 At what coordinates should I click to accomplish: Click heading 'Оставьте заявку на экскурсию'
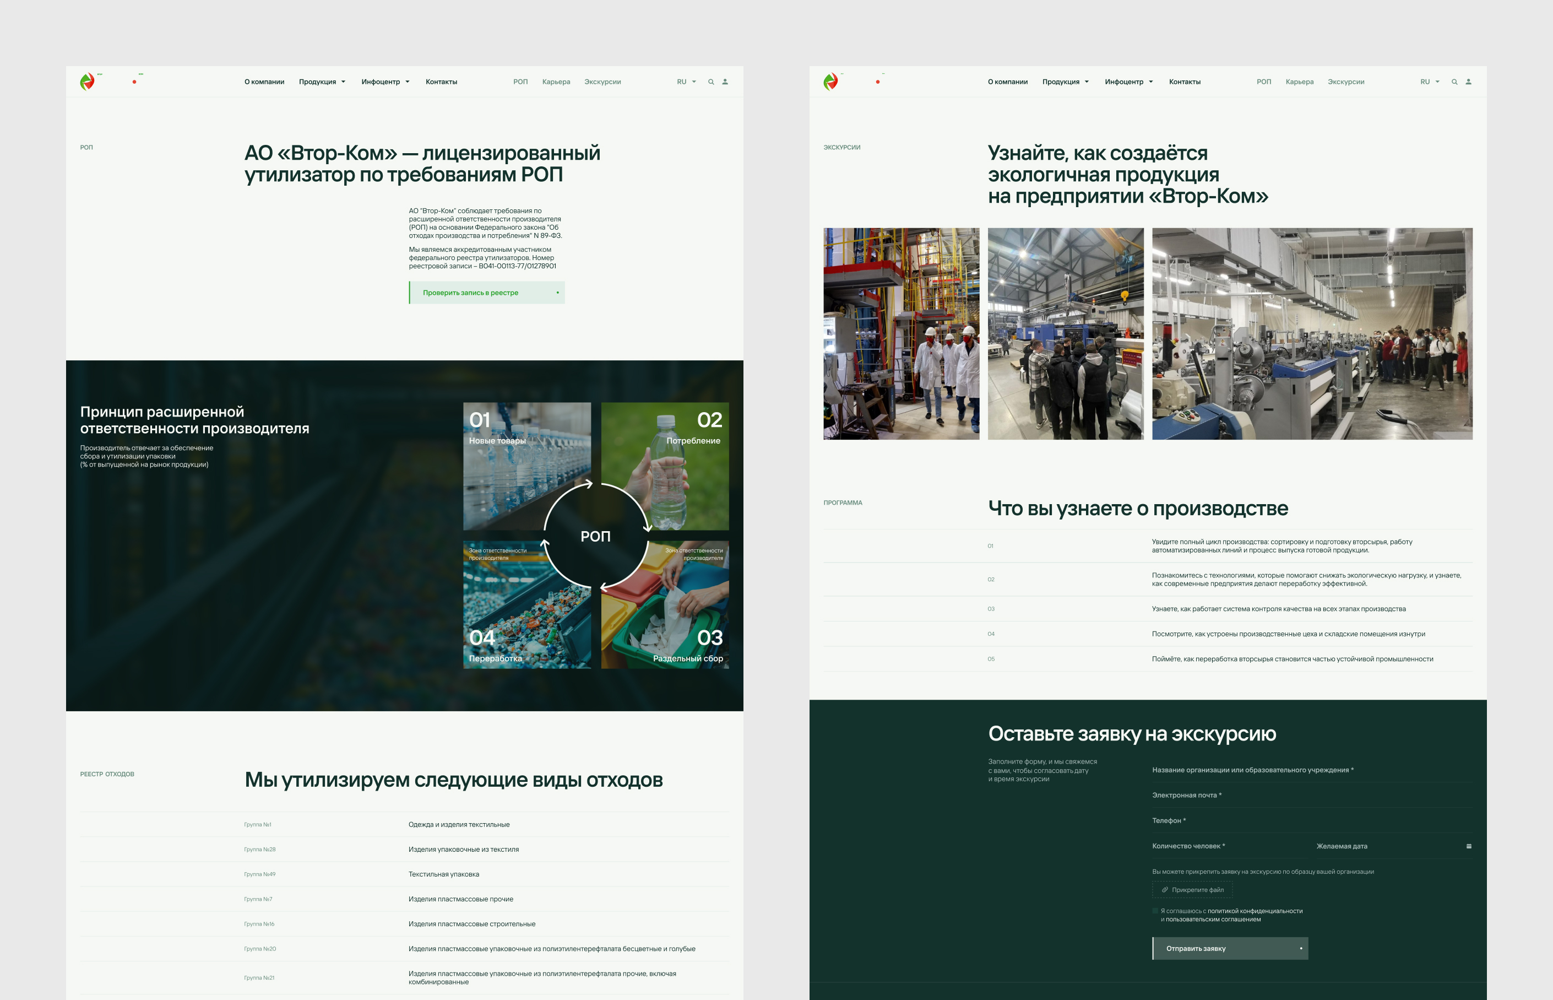click(1132, 734)
